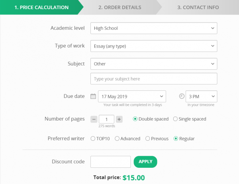Choose TOP10 preferred writer
Viewport: 239px width, 184px height.
pyautogui.click(x=93, y=139)
